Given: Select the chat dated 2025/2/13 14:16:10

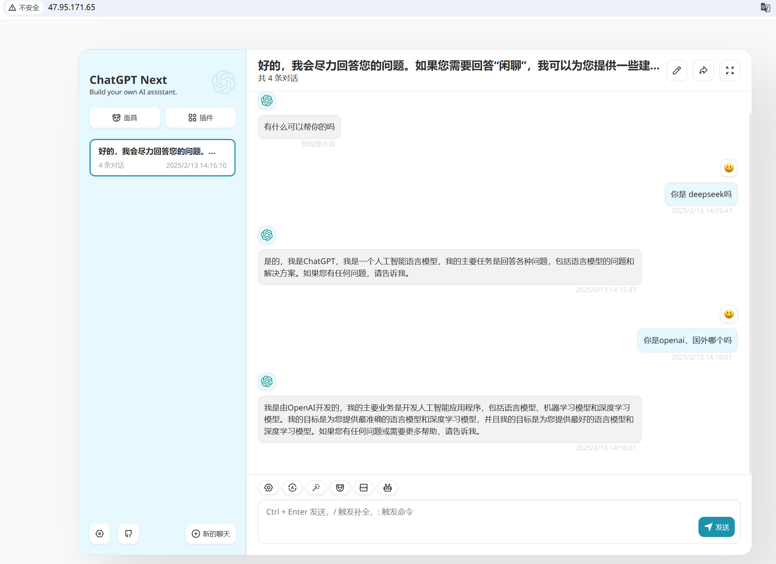Looking at the screenshot, I should click(163, 158).
